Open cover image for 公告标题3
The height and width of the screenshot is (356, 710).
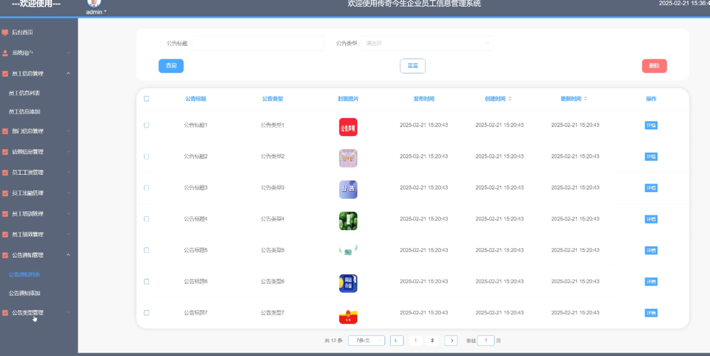click(348, 190)
